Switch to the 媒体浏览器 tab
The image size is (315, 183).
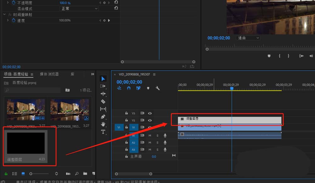[49, 74]
